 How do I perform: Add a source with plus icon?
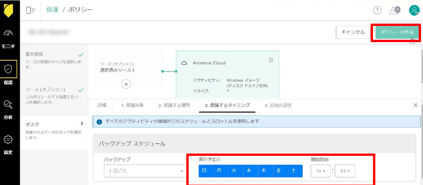pos(126,84)
